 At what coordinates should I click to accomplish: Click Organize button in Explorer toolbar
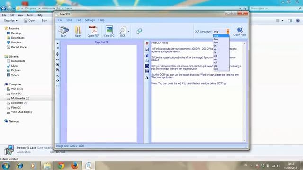coord(10,20)
